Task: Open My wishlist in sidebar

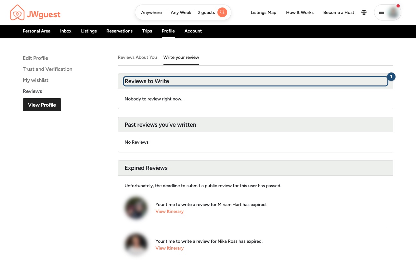Action: click(36, 80)
